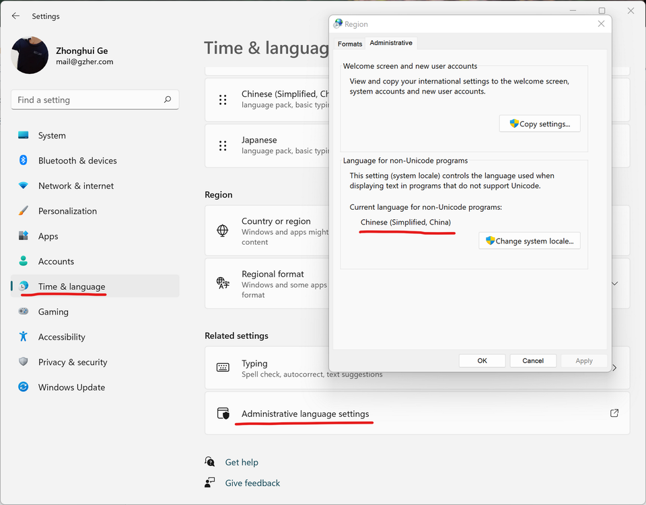Switch to the Formats tab

[x=350, y=44]
